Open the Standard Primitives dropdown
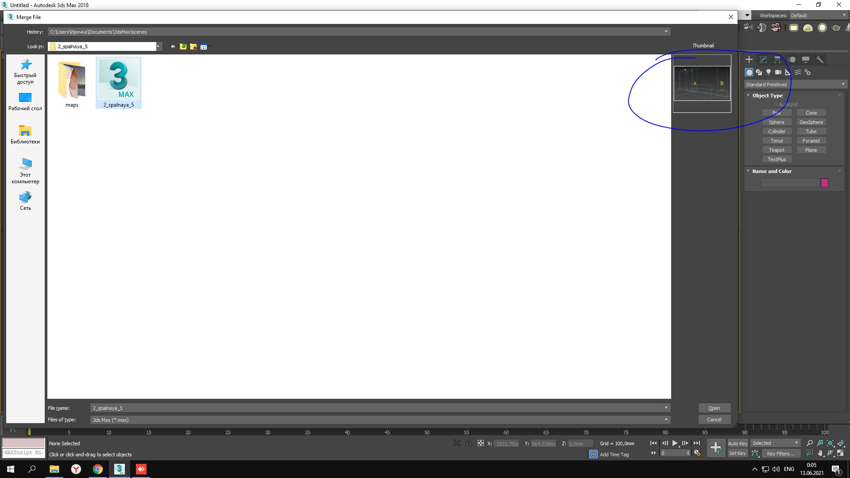 click(796, 84)
